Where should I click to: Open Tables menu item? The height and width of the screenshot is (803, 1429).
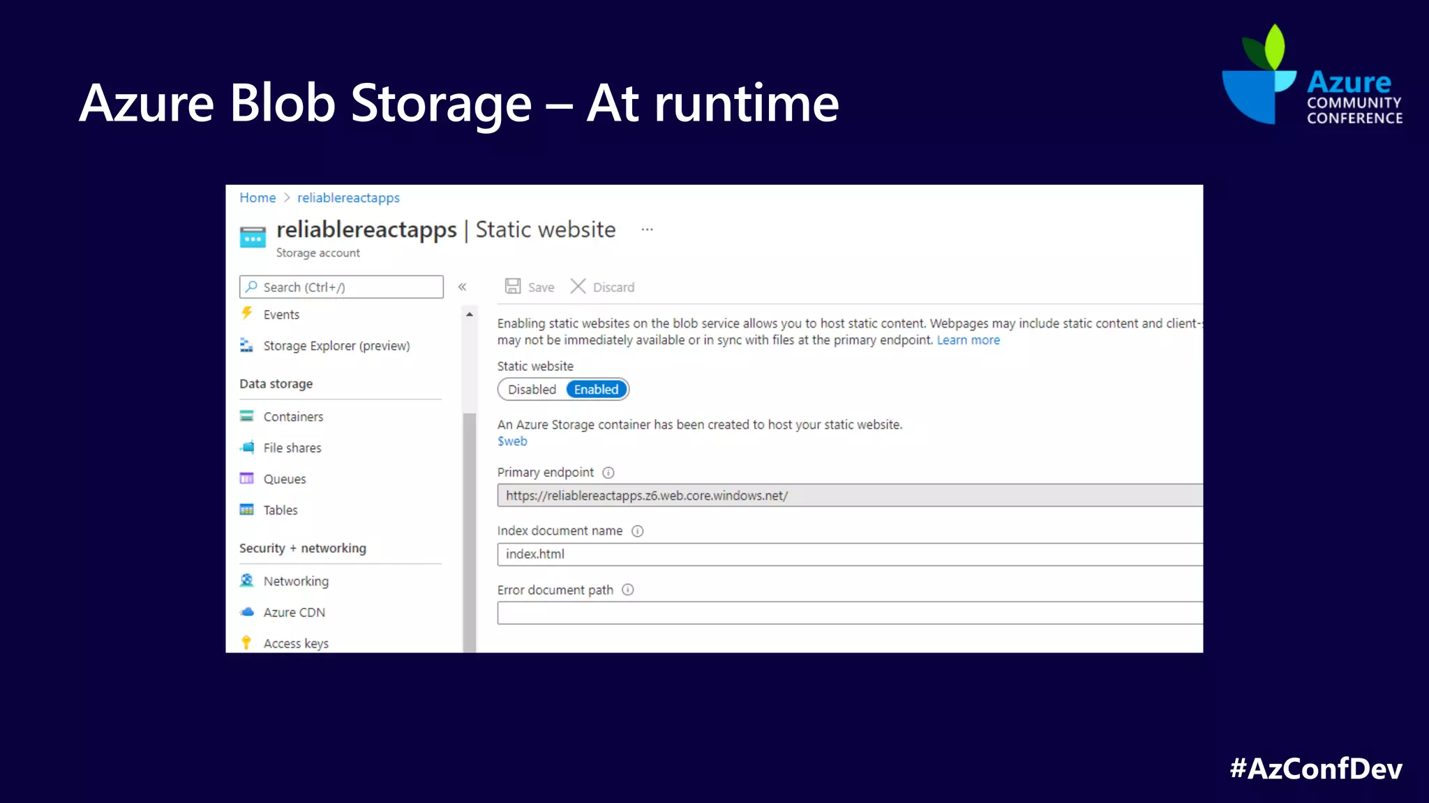[x=280, y=510]
